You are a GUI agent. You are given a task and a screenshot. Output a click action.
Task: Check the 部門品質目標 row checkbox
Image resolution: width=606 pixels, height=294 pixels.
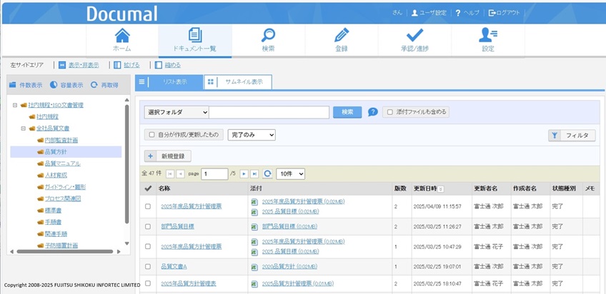148,226
